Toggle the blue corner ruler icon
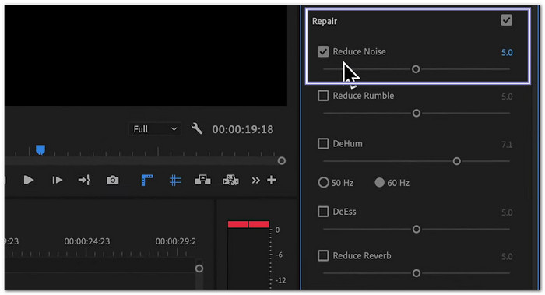The height and width of the screenshot is (295, 545). 147,181
